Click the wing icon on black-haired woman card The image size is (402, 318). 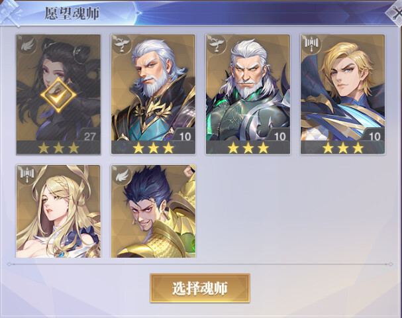[x=26, y=46]
